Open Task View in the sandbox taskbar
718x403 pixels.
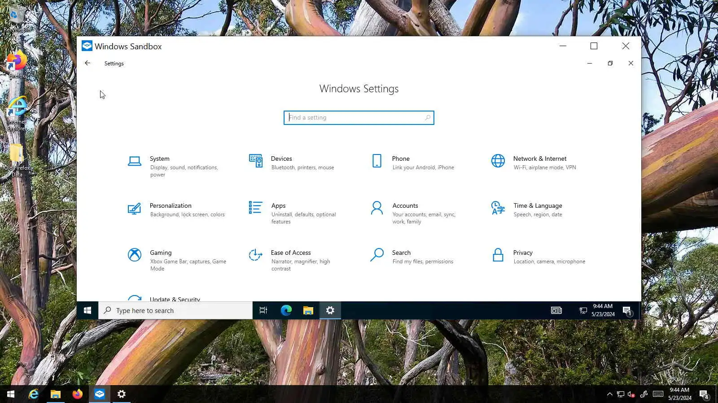[263, 310]
